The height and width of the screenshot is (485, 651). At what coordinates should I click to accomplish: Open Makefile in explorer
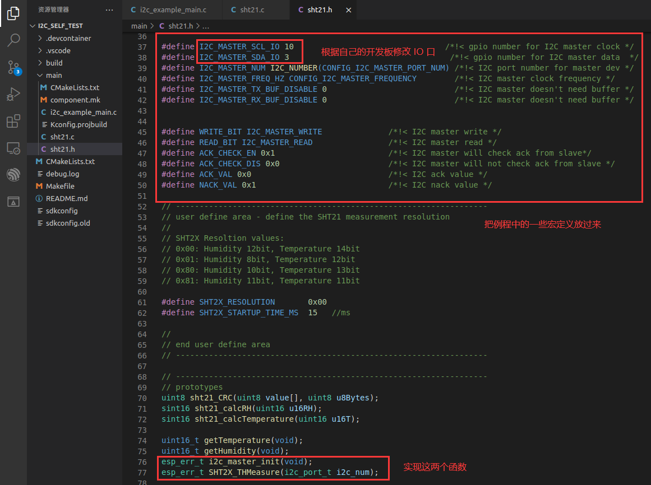pos(75,186)
